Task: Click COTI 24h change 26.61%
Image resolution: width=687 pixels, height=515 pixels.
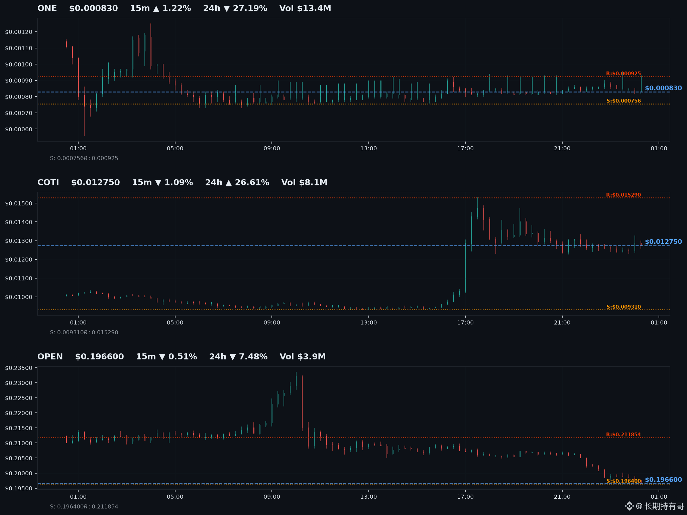Action: click(x=237, y=183)
